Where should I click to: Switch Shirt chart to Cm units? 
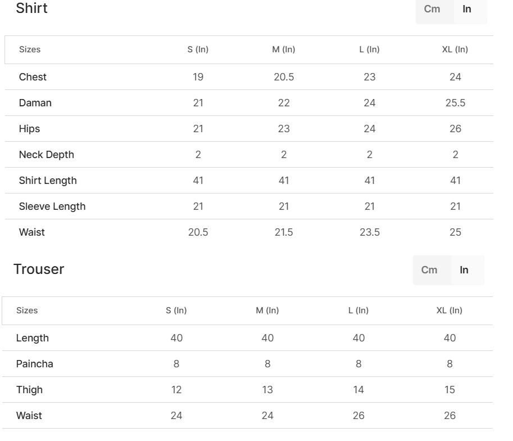432,9
